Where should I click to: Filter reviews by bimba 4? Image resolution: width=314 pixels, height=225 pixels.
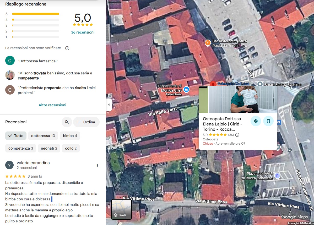70,136
